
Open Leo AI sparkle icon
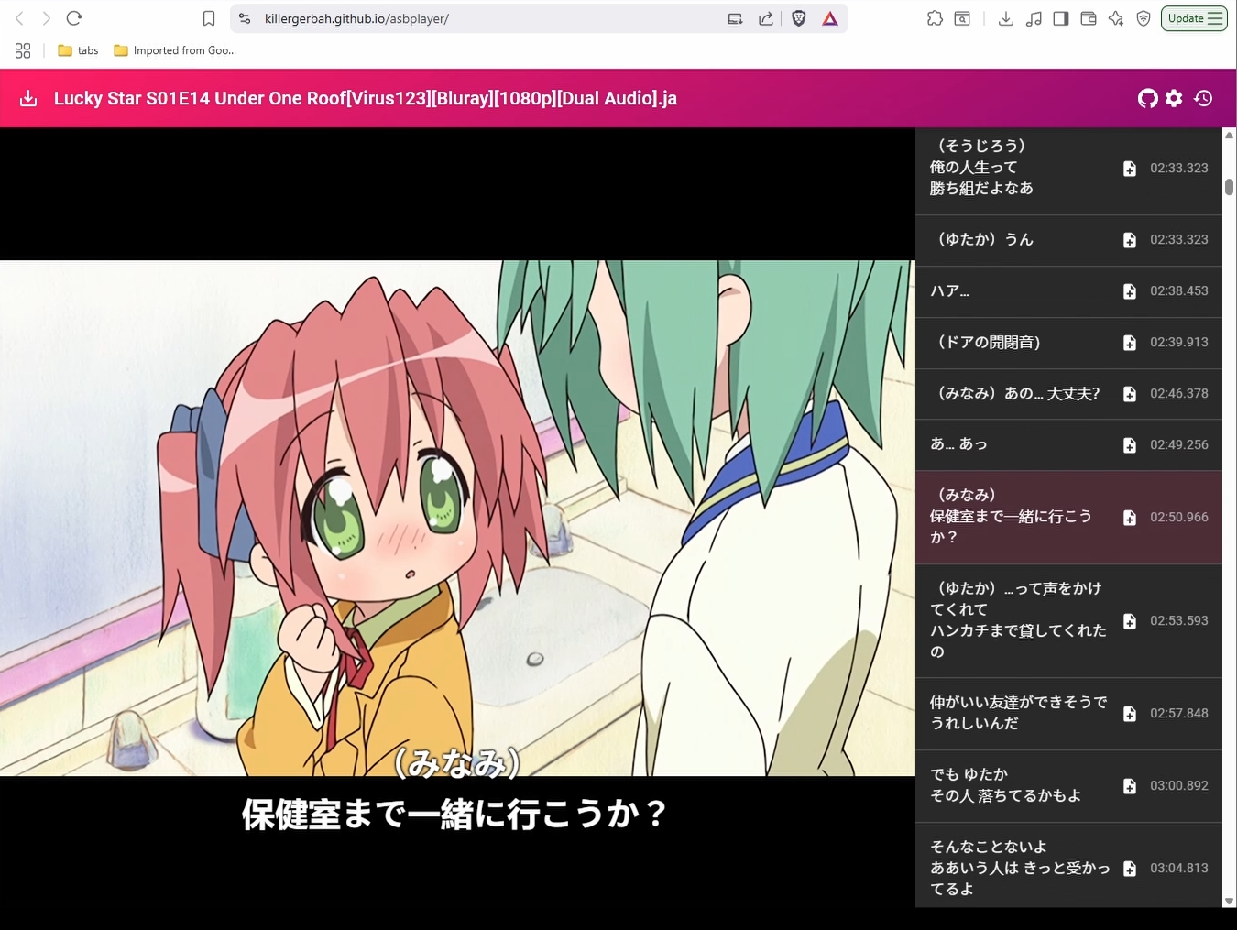1116,18
